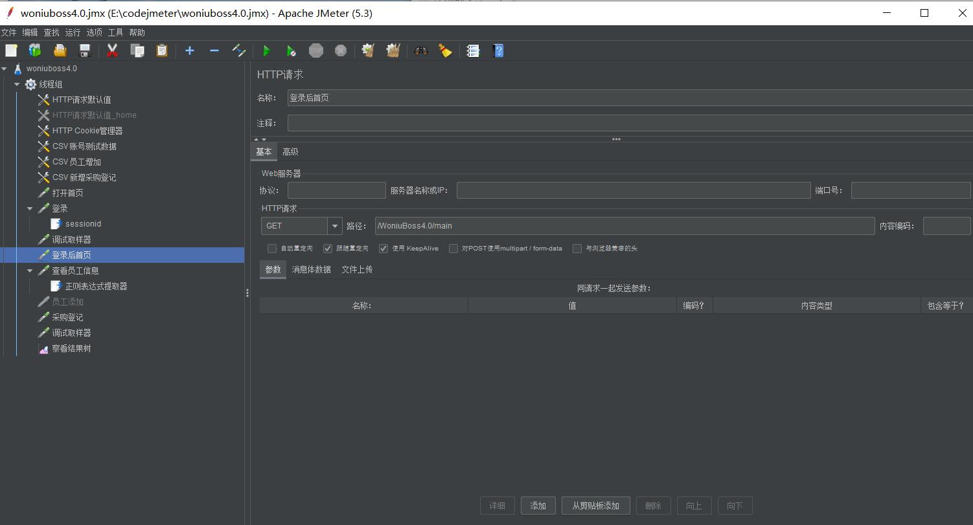This screenshot has height=525, width=973.
Task: Collapse the 线程组 node arrow
Action: click(x=17, y=84)
